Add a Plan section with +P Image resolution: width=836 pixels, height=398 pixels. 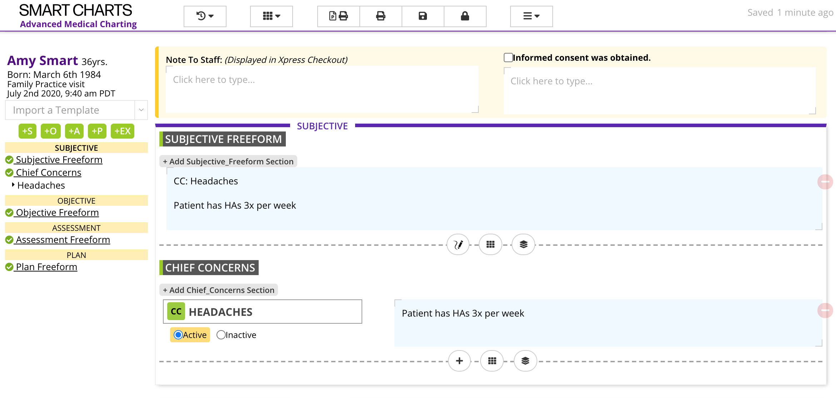click(97, 131)
